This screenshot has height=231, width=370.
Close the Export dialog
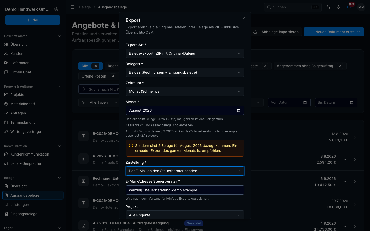tap(244, 18)
